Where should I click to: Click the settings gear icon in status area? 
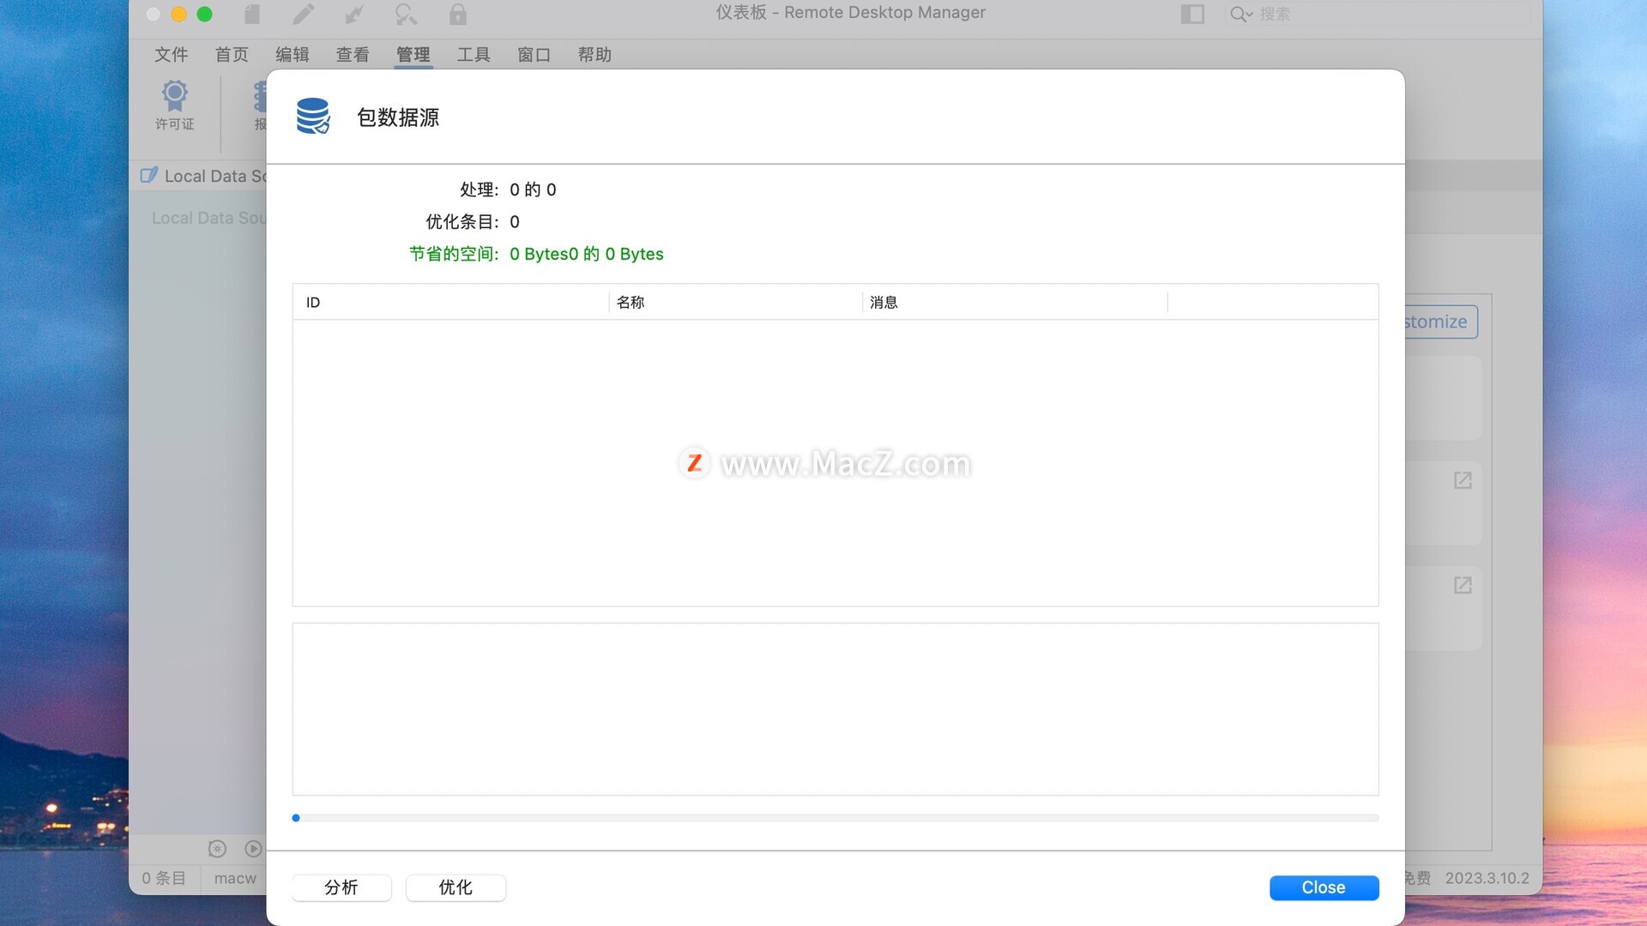[x=217, y=849]
